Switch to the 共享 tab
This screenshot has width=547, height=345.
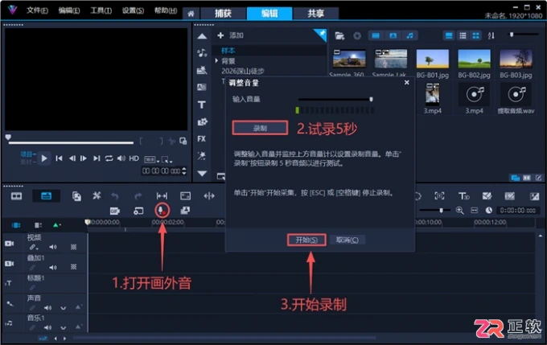pos(315,14)
